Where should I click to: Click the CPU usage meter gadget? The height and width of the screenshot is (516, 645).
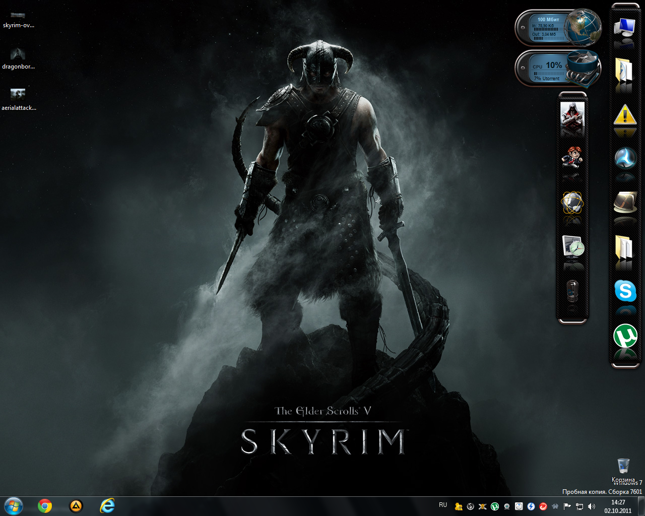[x=548, y=70]
